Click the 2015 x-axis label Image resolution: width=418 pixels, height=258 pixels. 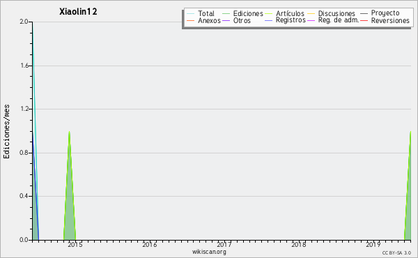click(75, 244)
